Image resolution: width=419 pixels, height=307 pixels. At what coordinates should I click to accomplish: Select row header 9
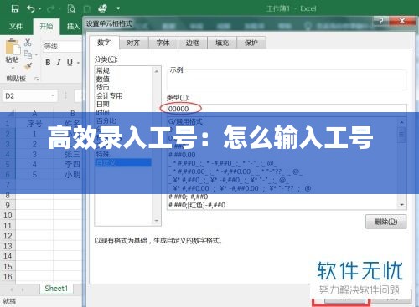(8, 205)
